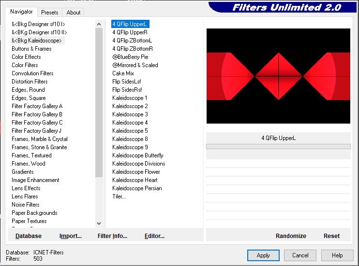Screen dimensions: 359x266
Task: Select Lens Effects category
Action: coord(26,189)
